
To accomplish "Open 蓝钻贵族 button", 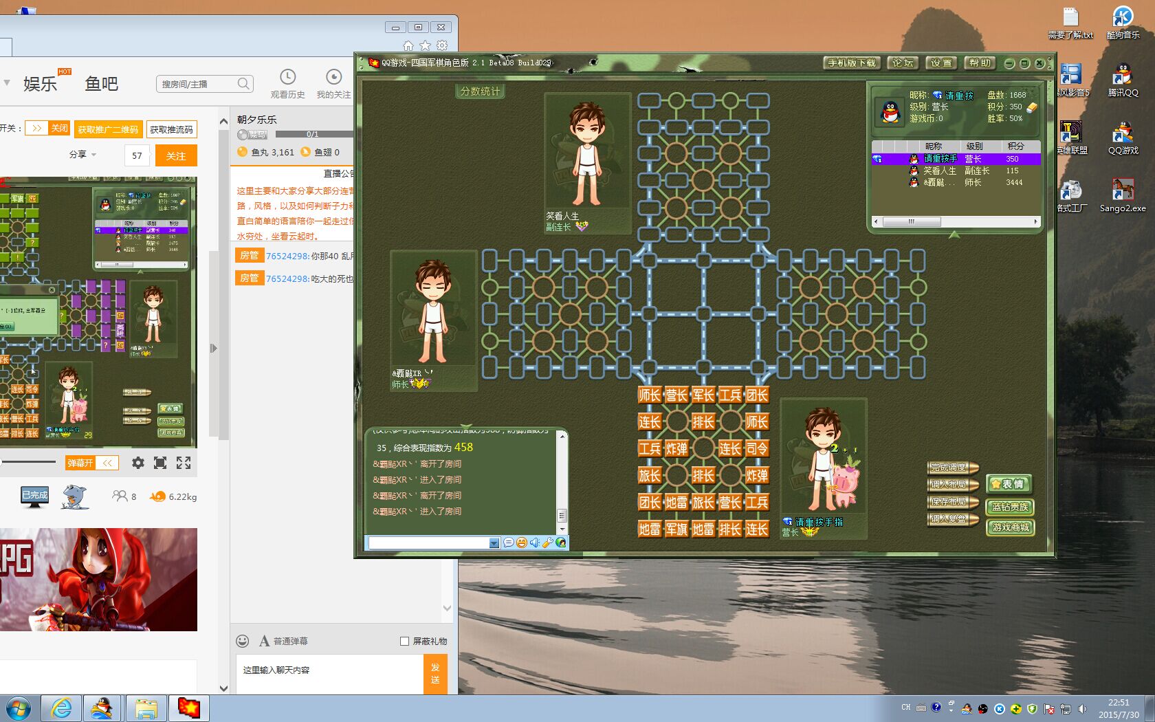I will click(x=1010, y=507).
